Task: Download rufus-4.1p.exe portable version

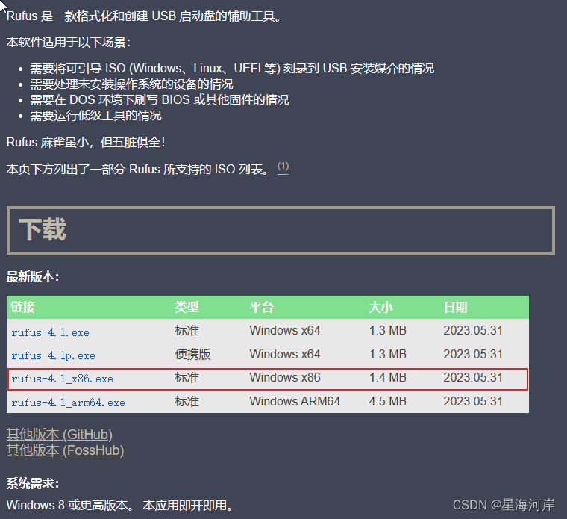Action: pos(53,355)
